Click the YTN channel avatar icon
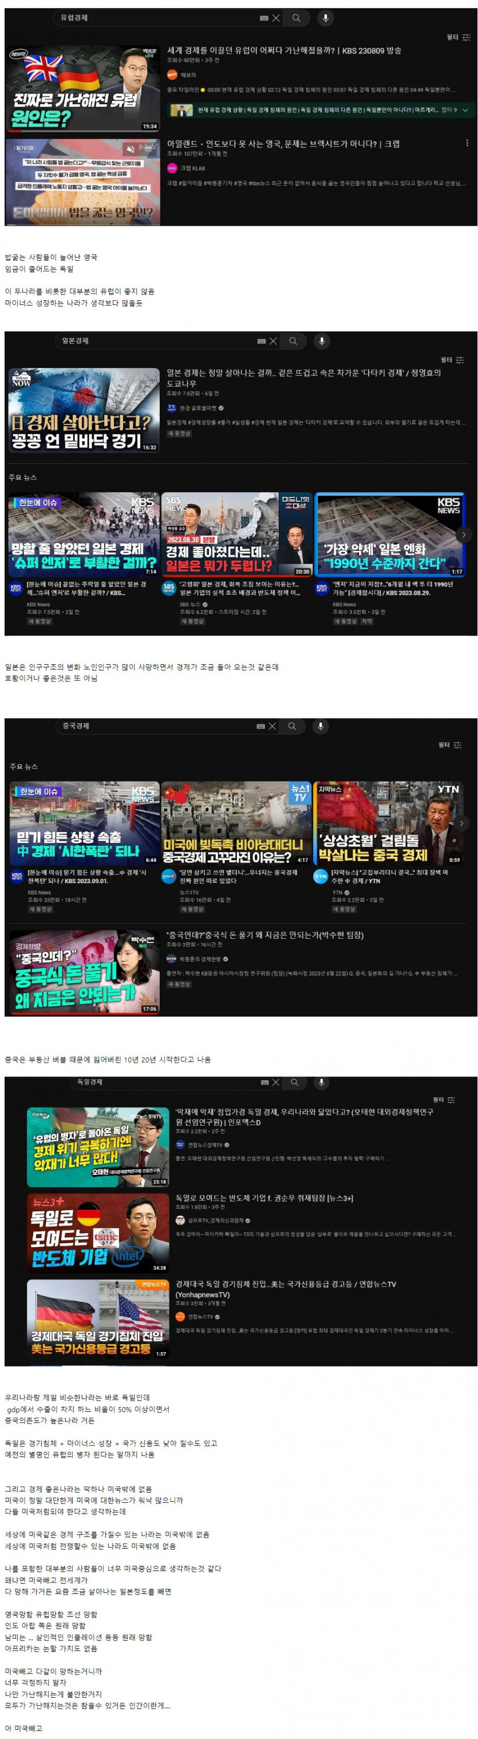 coord(320,876)
